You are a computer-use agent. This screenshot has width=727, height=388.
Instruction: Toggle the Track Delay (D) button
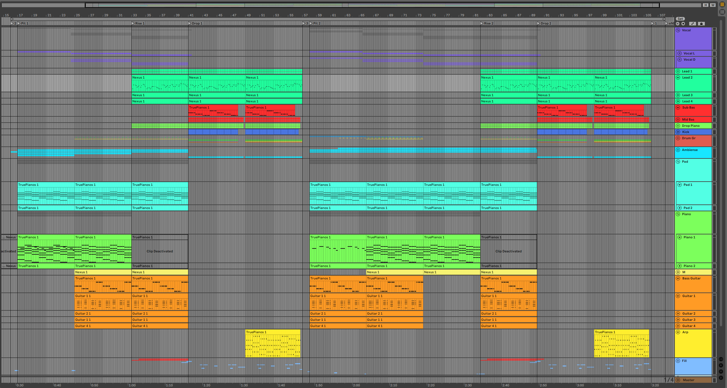[x=721, y=378]
